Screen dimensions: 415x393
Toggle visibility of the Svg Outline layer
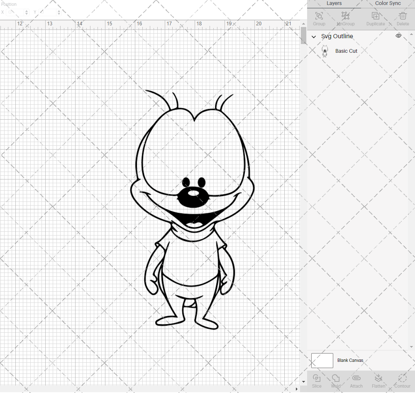tap(398, 36)
